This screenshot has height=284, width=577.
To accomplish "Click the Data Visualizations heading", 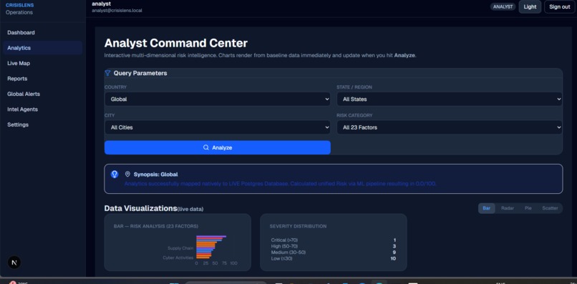I will click(140, 208).
